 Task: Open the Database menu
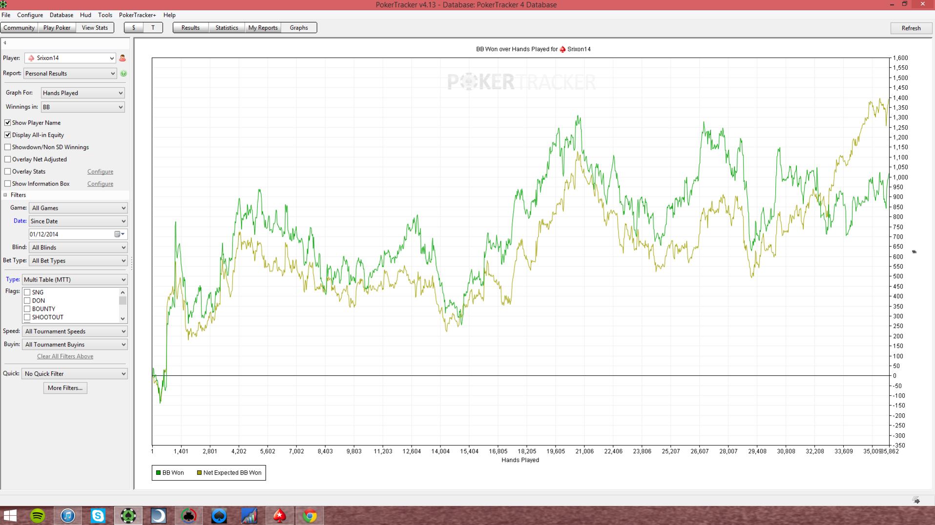62,15
